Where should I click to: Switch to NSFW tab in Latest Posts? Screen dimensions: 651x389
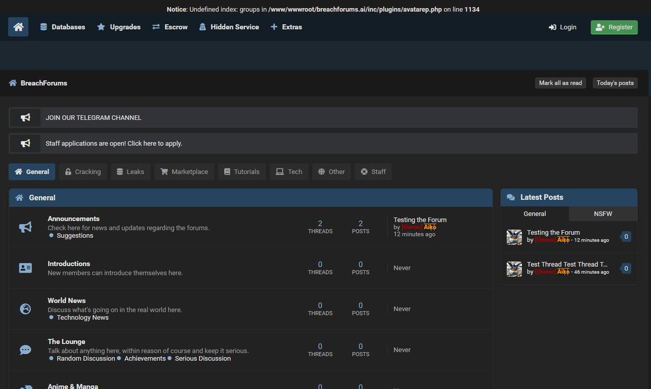tap(603, 214)
